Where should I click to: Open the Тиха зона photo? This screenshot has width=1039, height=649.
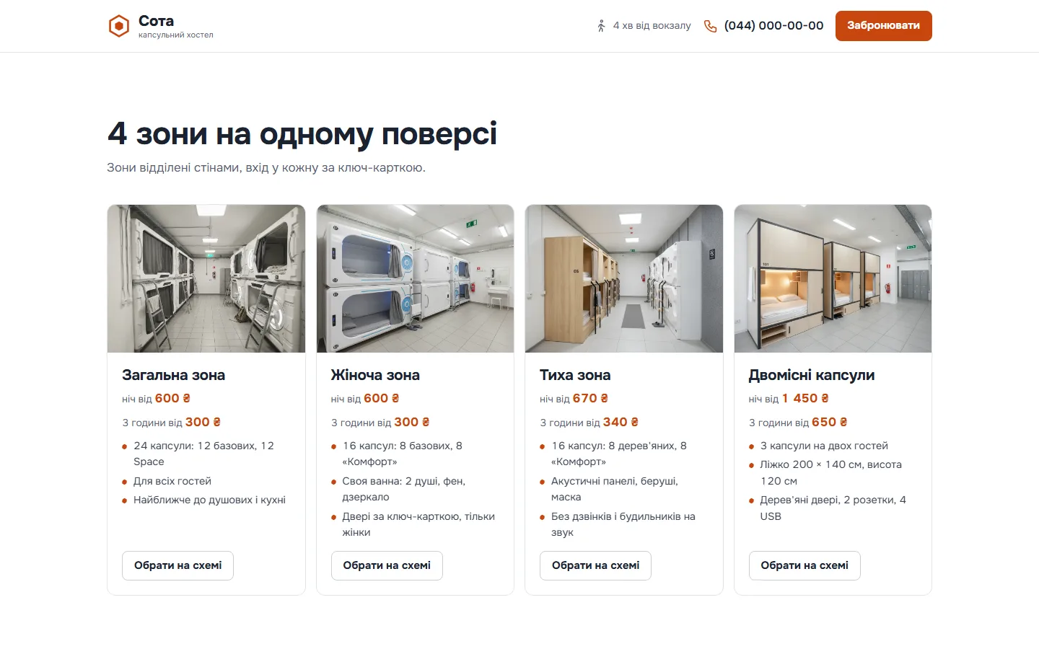[624, 279]
